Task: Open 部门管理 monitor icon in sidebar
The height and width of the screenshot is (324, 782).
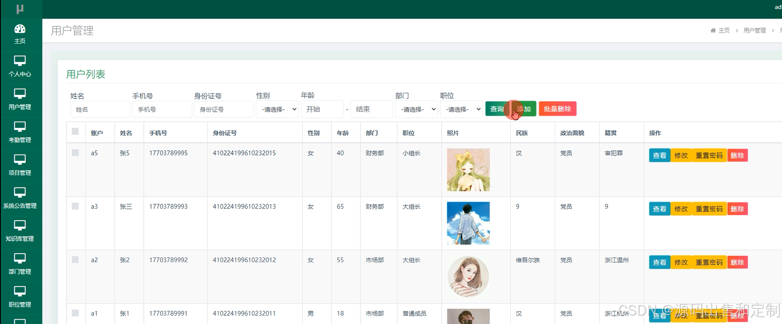Action: coord(20,258)
